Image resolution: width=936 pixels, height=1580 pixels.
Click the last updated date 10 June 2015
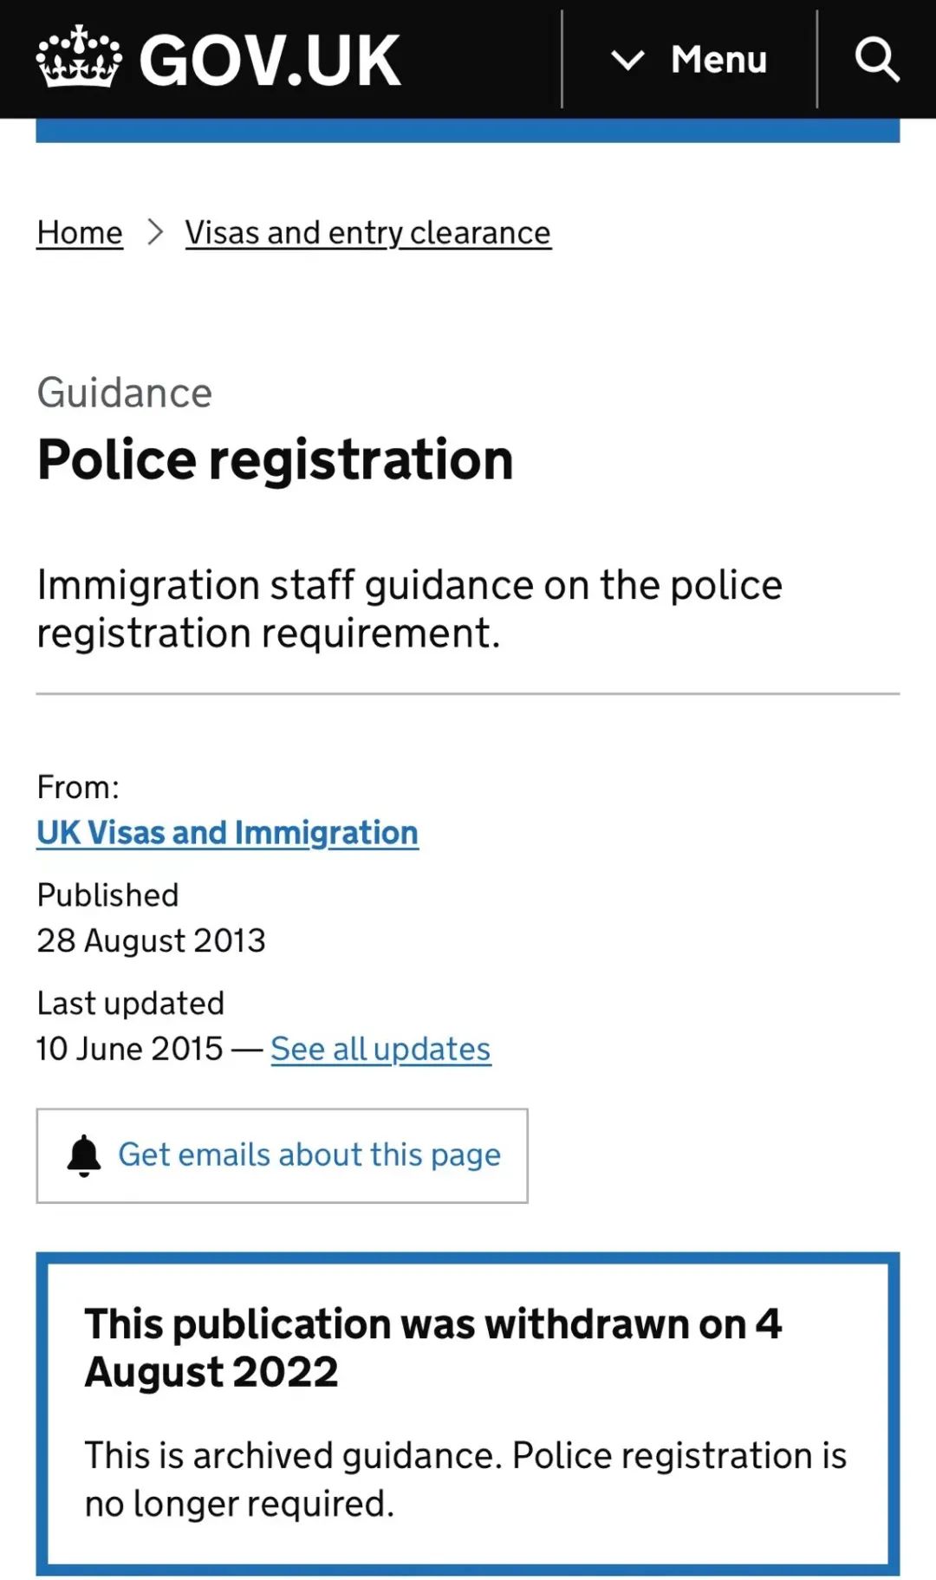pyautogui.click(x=130, y=1049)
